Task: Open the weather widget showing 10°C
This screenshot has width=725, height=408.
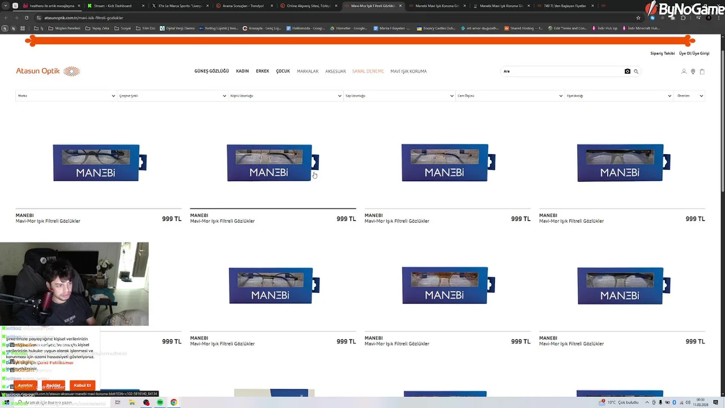Action: [618, 402]
